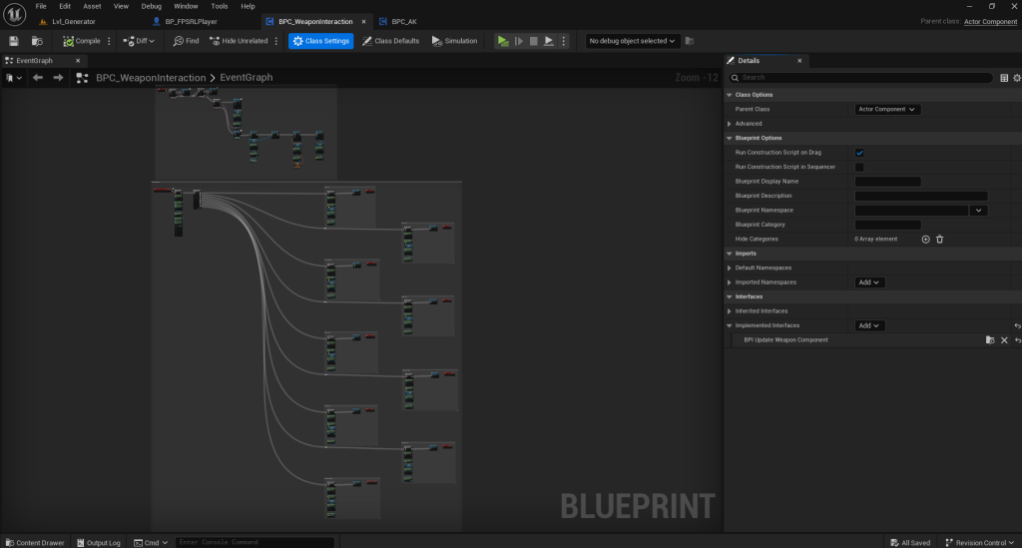1022x548 pixels.
Task: Click the Browse to asset icon
Action: 37,41
